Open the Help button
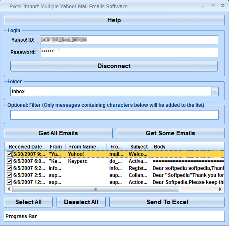Image resolution: width=229 pixels, height=226 pixels. point(114,20)
